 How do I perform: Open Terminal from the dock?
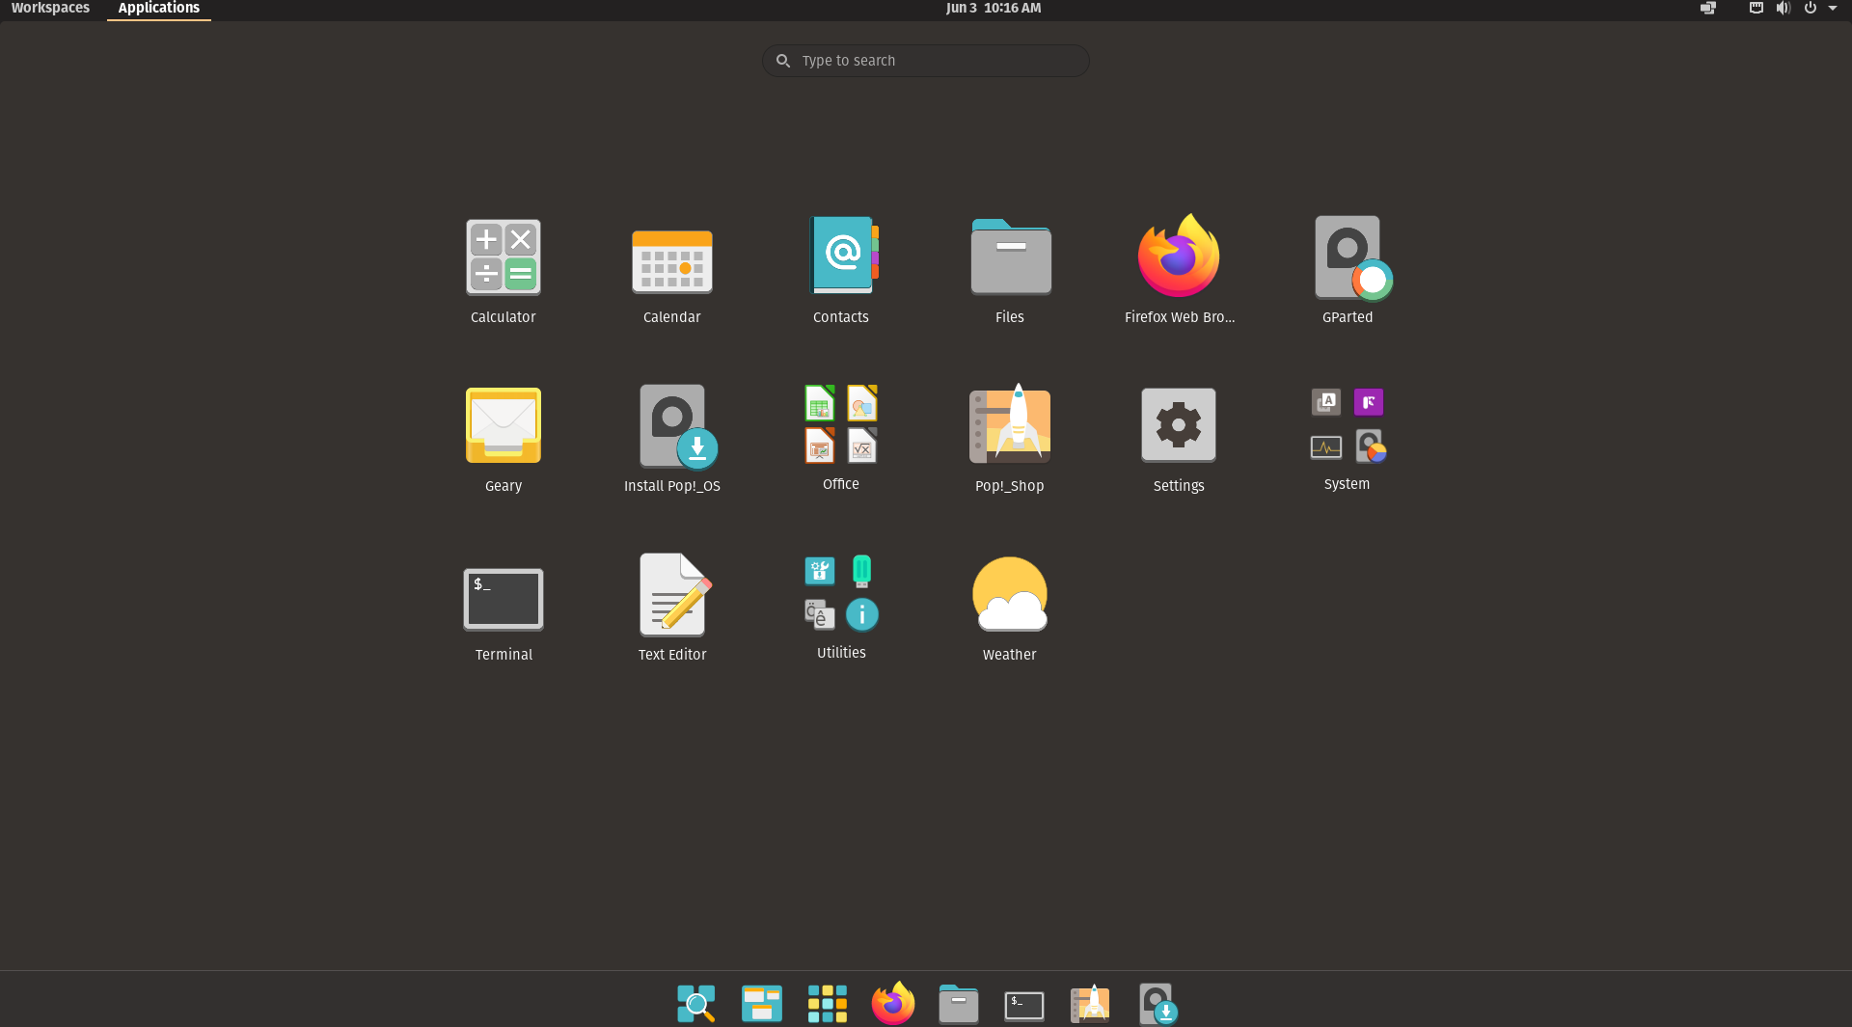(1023, 1006)
